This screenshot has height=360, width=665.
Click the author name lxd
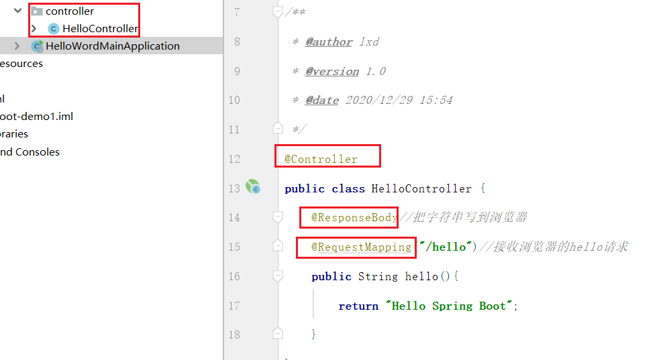[x=369, y=42]
